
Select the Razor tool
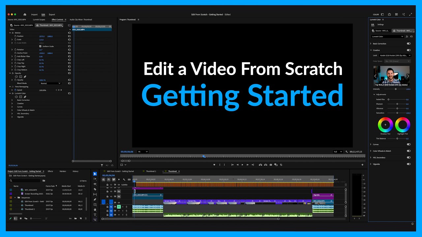point(95,189)
